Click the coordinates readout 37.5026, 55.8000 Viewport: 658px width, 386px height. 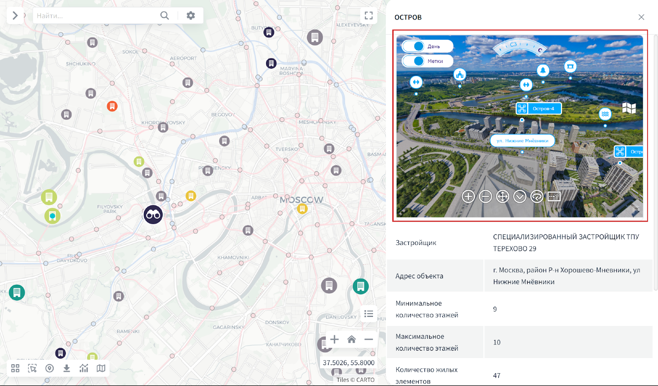click(348, 363)
